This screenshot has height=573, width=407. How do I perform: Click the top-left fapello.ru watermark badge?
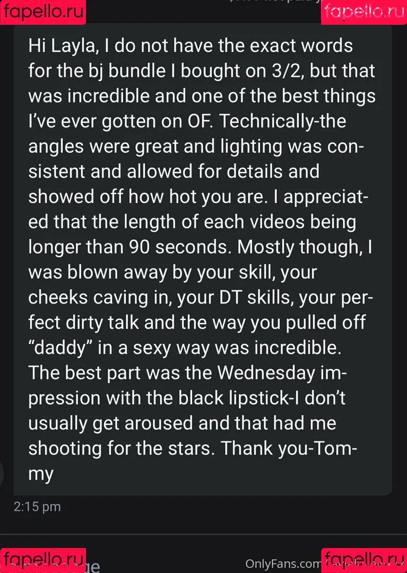(x=43, y=12)
